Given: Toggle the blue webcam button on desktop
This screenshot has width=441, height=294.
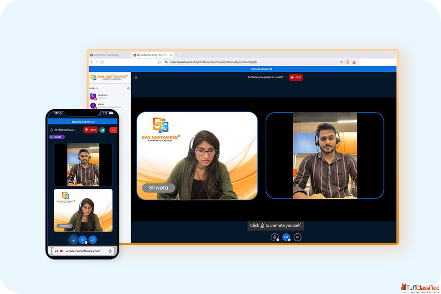Looking at the screenshot, I should (286, 237).
